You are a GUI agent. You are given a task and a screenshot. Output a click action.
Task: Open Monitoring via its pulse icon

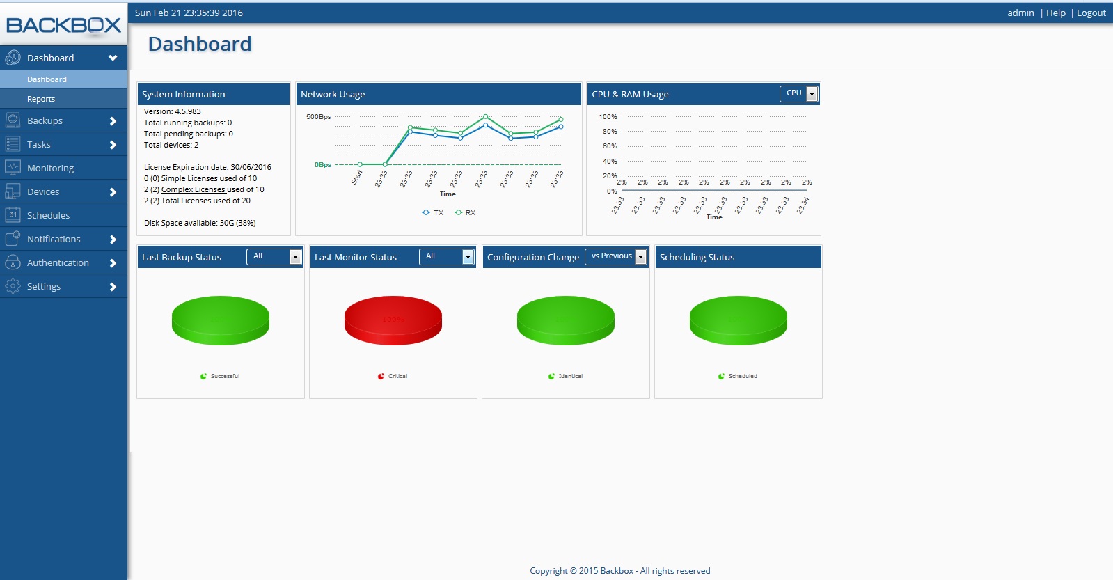coord(13,168)
